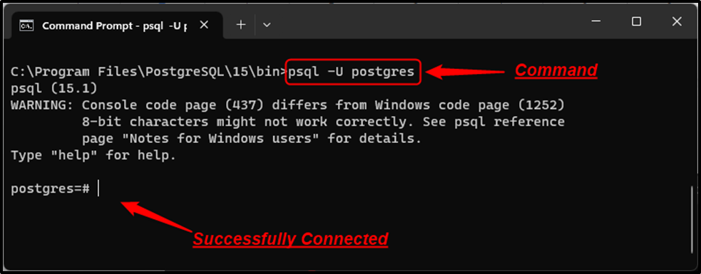Click the highlighted psql -U postgres command

353,71
